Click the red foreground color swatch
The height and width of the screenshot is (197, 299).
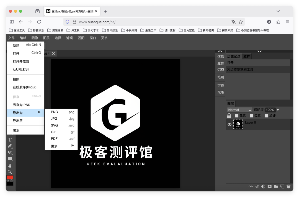coord(10,177)
